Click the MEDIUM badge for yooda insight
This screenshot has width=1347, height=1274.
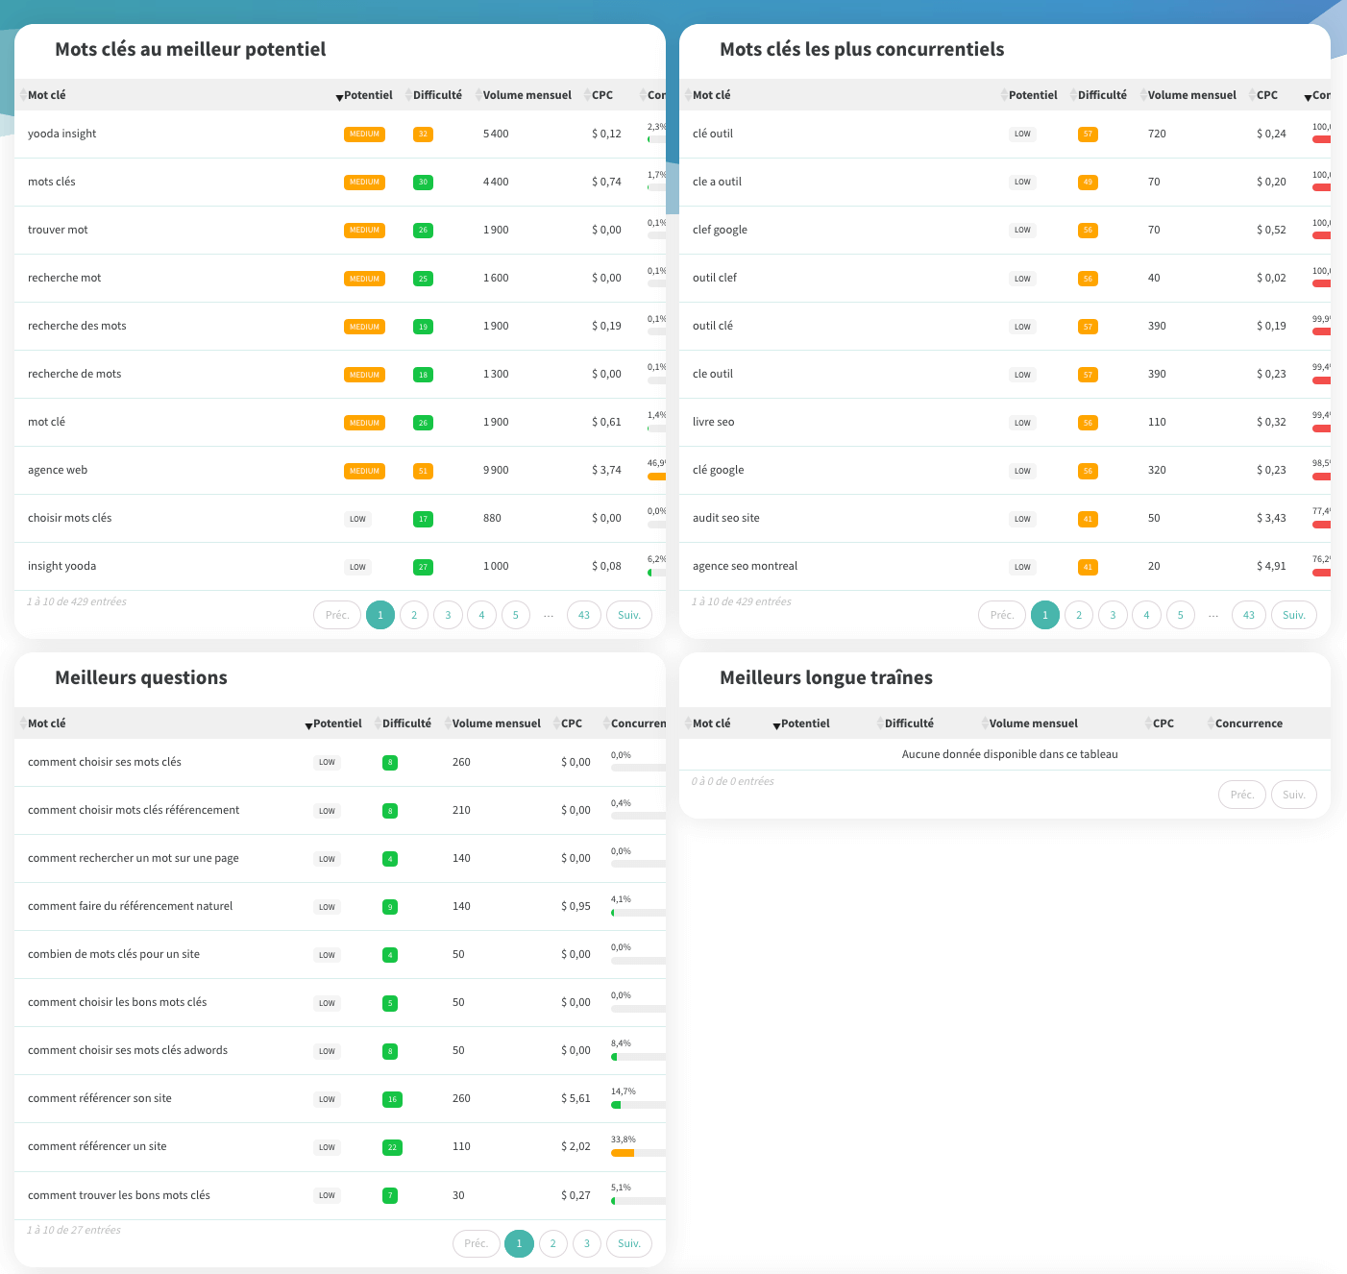tap(364, 135)
